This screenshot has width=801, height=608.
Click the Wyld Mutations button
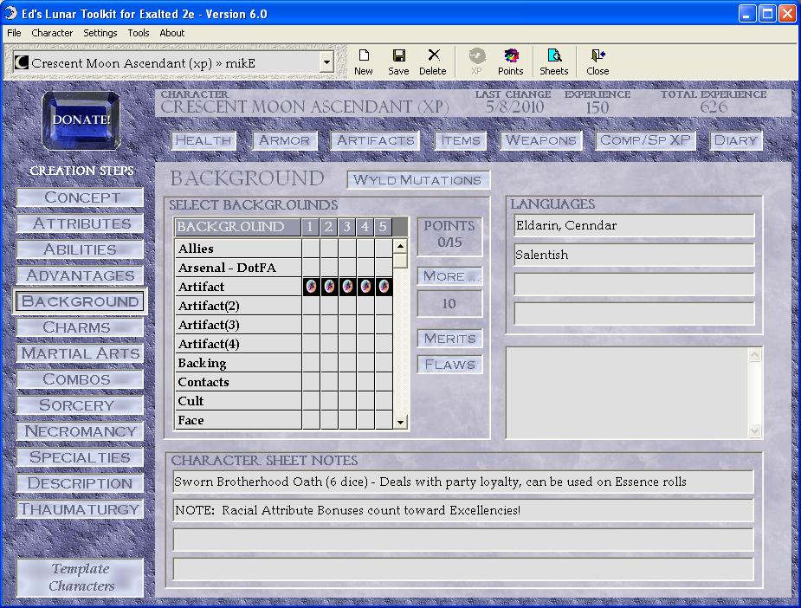pyautogui.click(x=418, y=180)
